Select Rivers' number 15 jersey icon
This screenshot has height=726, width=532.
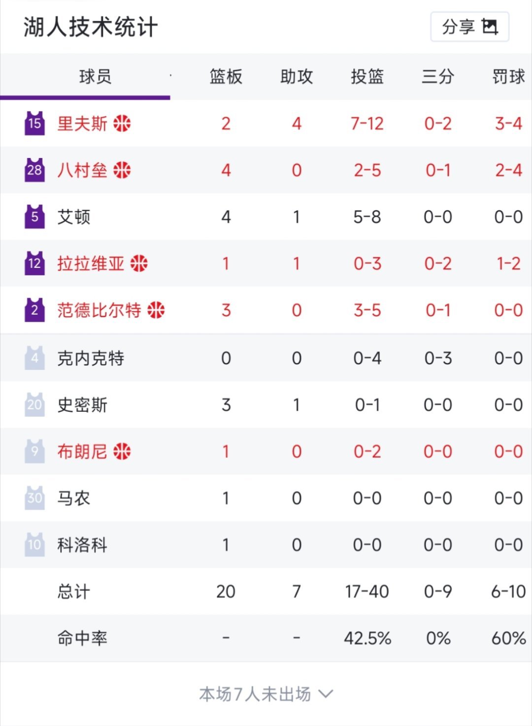(x=33, y=124)
